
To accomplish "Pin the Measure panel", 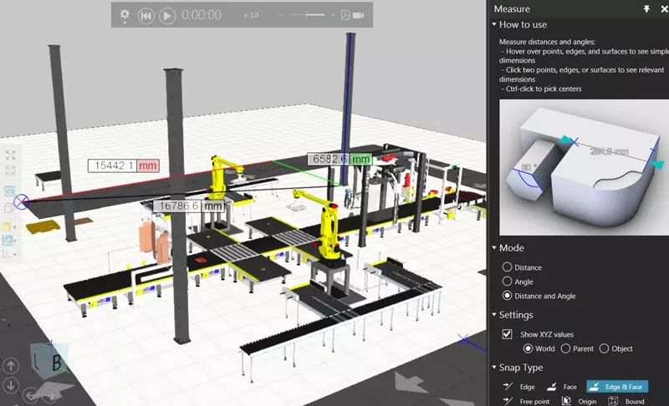I will (x=646, y=8).
